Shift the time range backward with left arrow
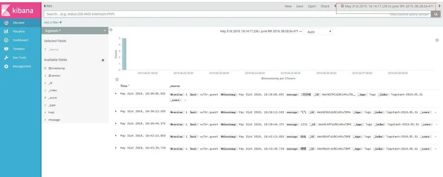The width and height of the screenshot is (443, 177). tap(335, 6)
